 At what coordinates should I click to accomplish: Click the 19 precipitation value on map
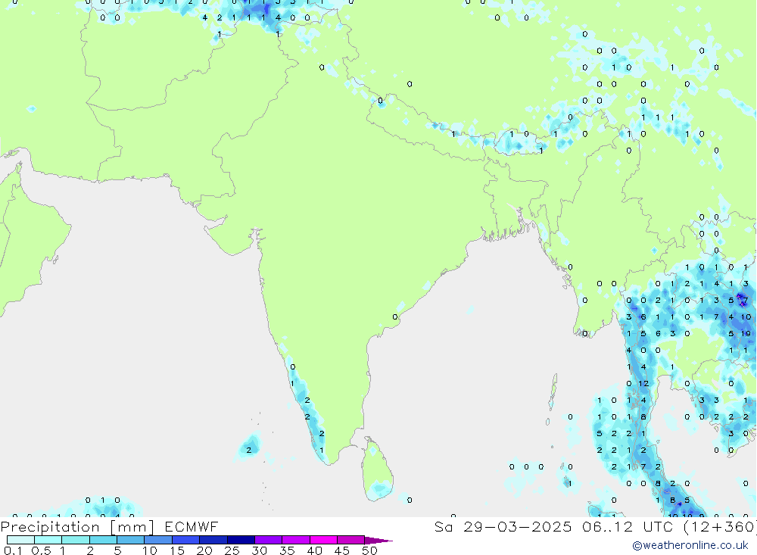point(746,334)
